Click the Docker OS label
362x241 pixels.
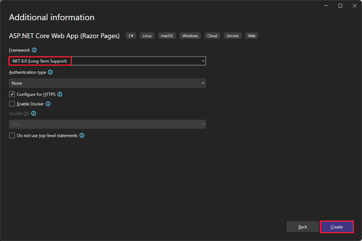19,113
